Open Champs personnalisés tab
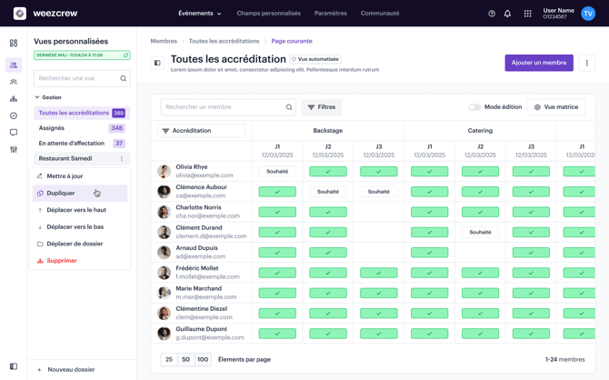Image resolution: width=609 pixels, height=380 pixels. [x=269, y=14]
